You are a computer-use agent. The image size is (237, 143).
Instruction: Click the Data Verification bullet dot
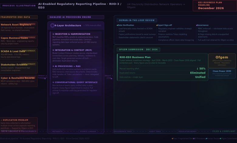(117, 25)
